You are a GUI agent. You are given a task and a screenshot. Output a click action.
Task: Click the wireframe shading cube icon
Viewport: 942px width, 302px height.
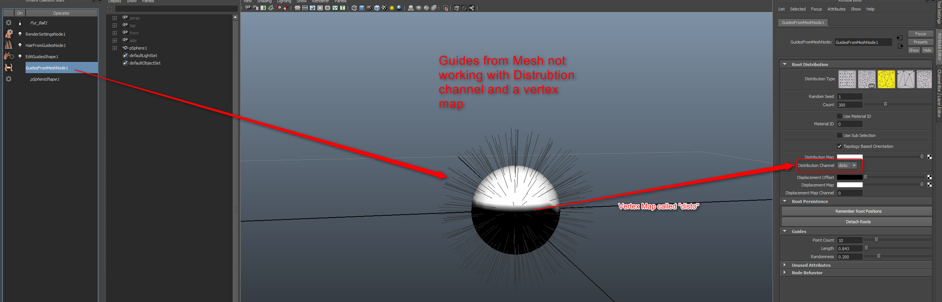[x=354, y=8]
